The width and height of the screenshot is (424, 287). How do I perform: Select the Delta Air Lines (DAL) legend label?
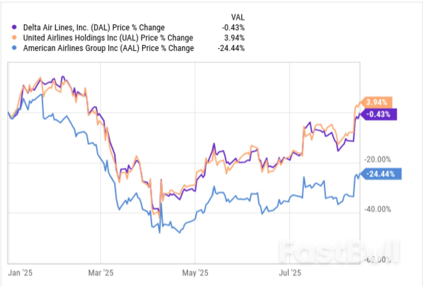94,27
